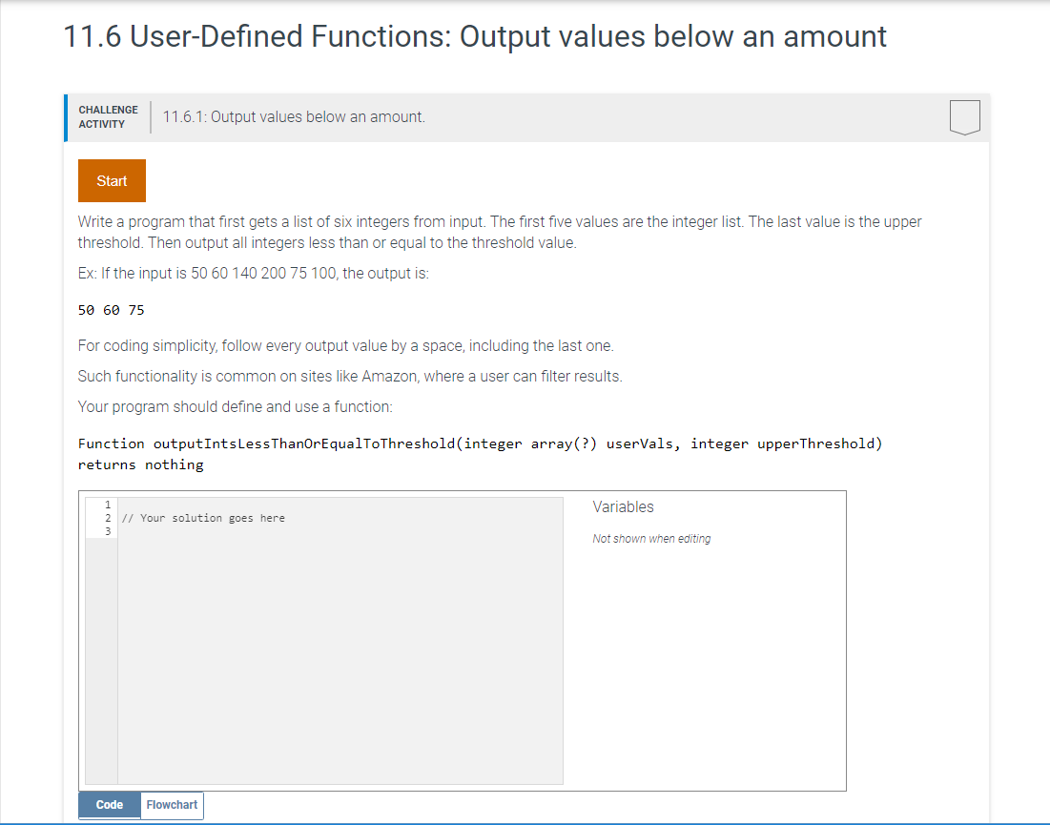Select line number 1 in the editor gutter
The image size is (1050, 825).
pos(107,504)
